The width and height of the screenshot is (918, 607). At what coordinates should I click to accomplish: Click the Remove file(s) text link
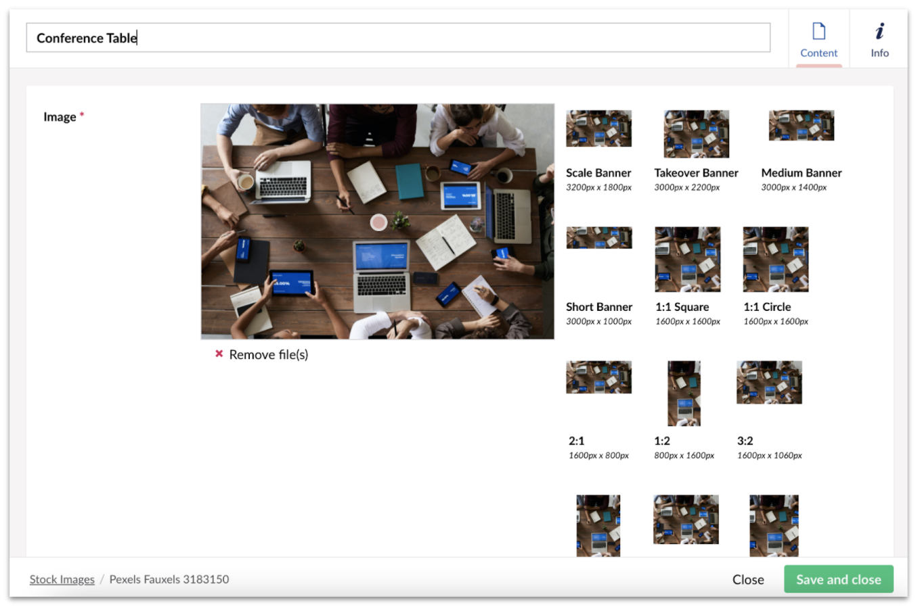pos(268,355)
